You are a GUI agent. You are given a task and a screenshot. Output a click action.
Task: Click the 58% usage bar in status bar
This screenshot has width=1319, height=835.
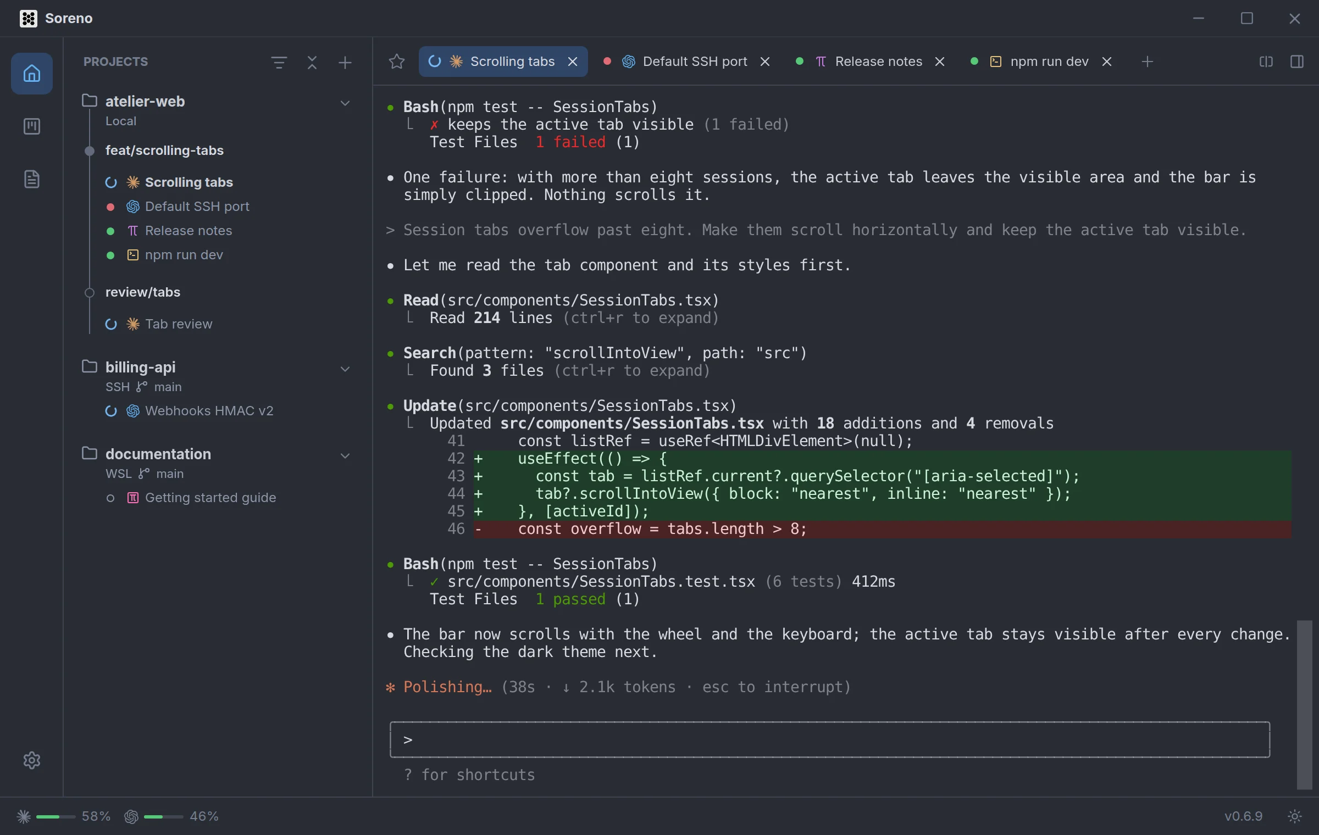56,817
